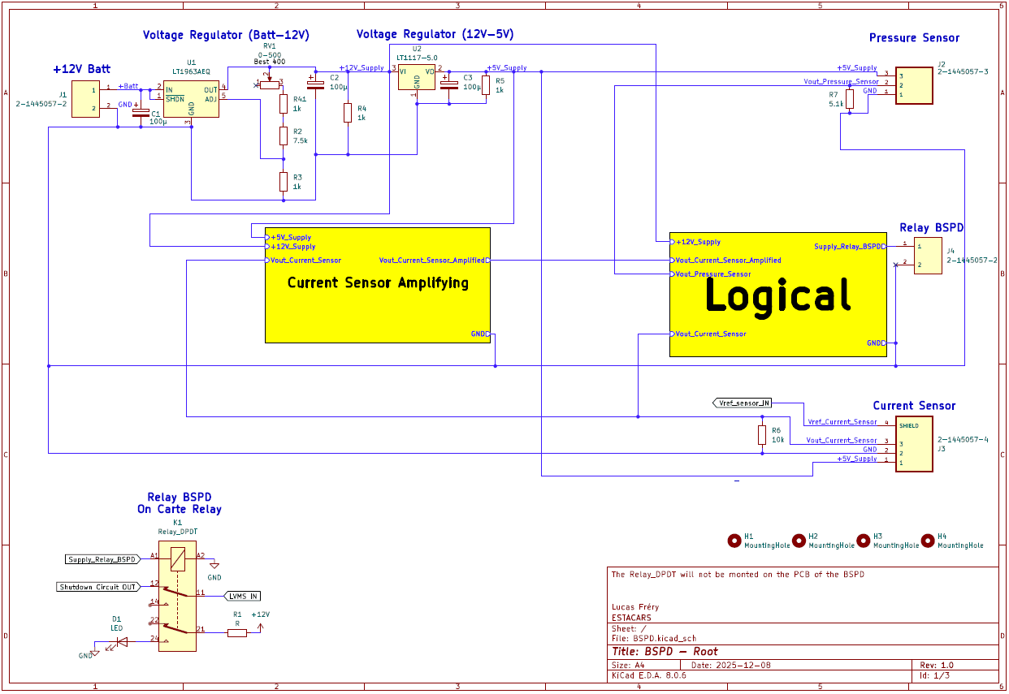1009x694 pixels.
Task: Click Vout_Pressure_Sensor pin on Logical sheet
Action: pos(711,274)
